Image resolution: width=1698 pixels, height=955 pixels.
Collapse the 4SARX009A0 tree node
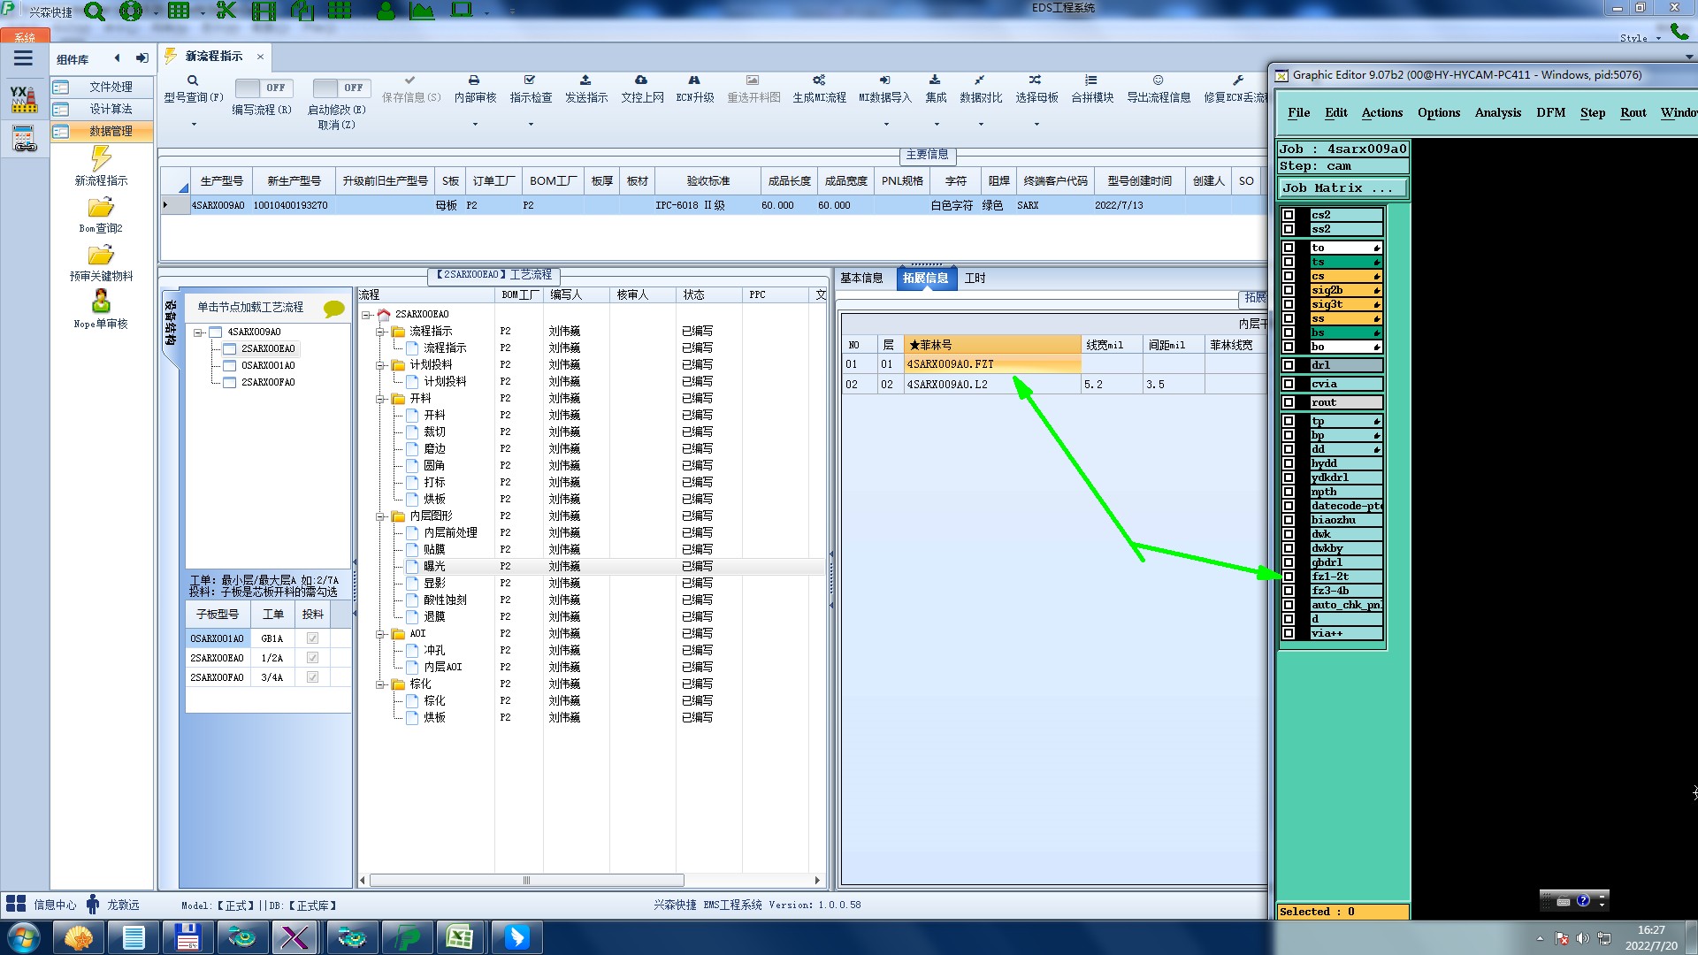(x=199, y=332)
